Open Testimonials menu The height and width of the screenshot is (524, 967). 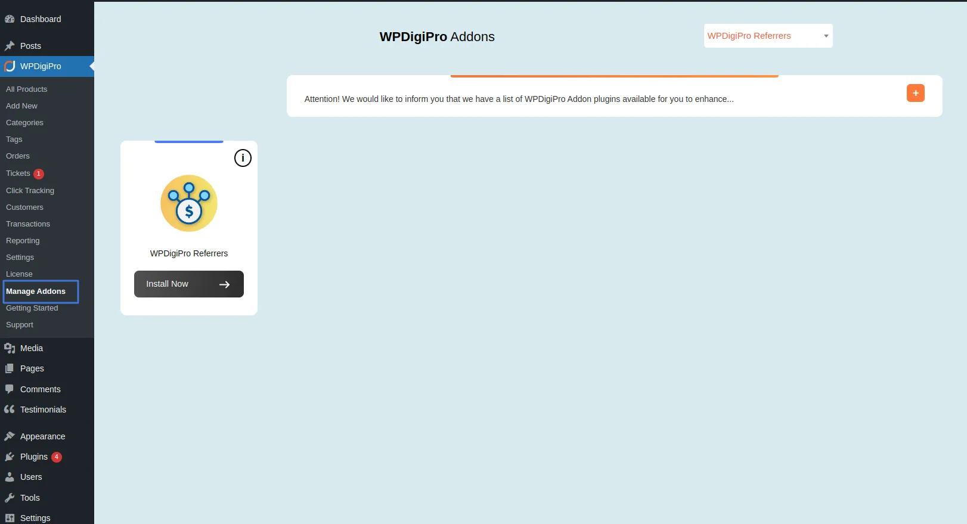coord(43,410)
